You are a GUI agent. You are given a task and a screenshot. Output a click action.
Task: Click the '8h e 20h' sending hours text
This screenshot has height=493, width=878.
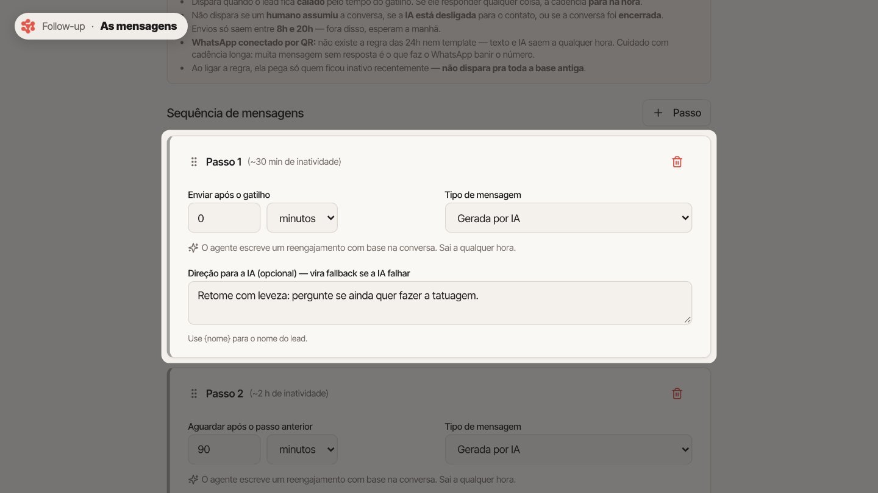(x=294, y=29)
